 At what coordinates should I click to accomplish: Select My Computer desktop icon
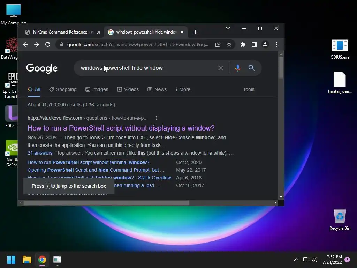(x=14, y=14)
